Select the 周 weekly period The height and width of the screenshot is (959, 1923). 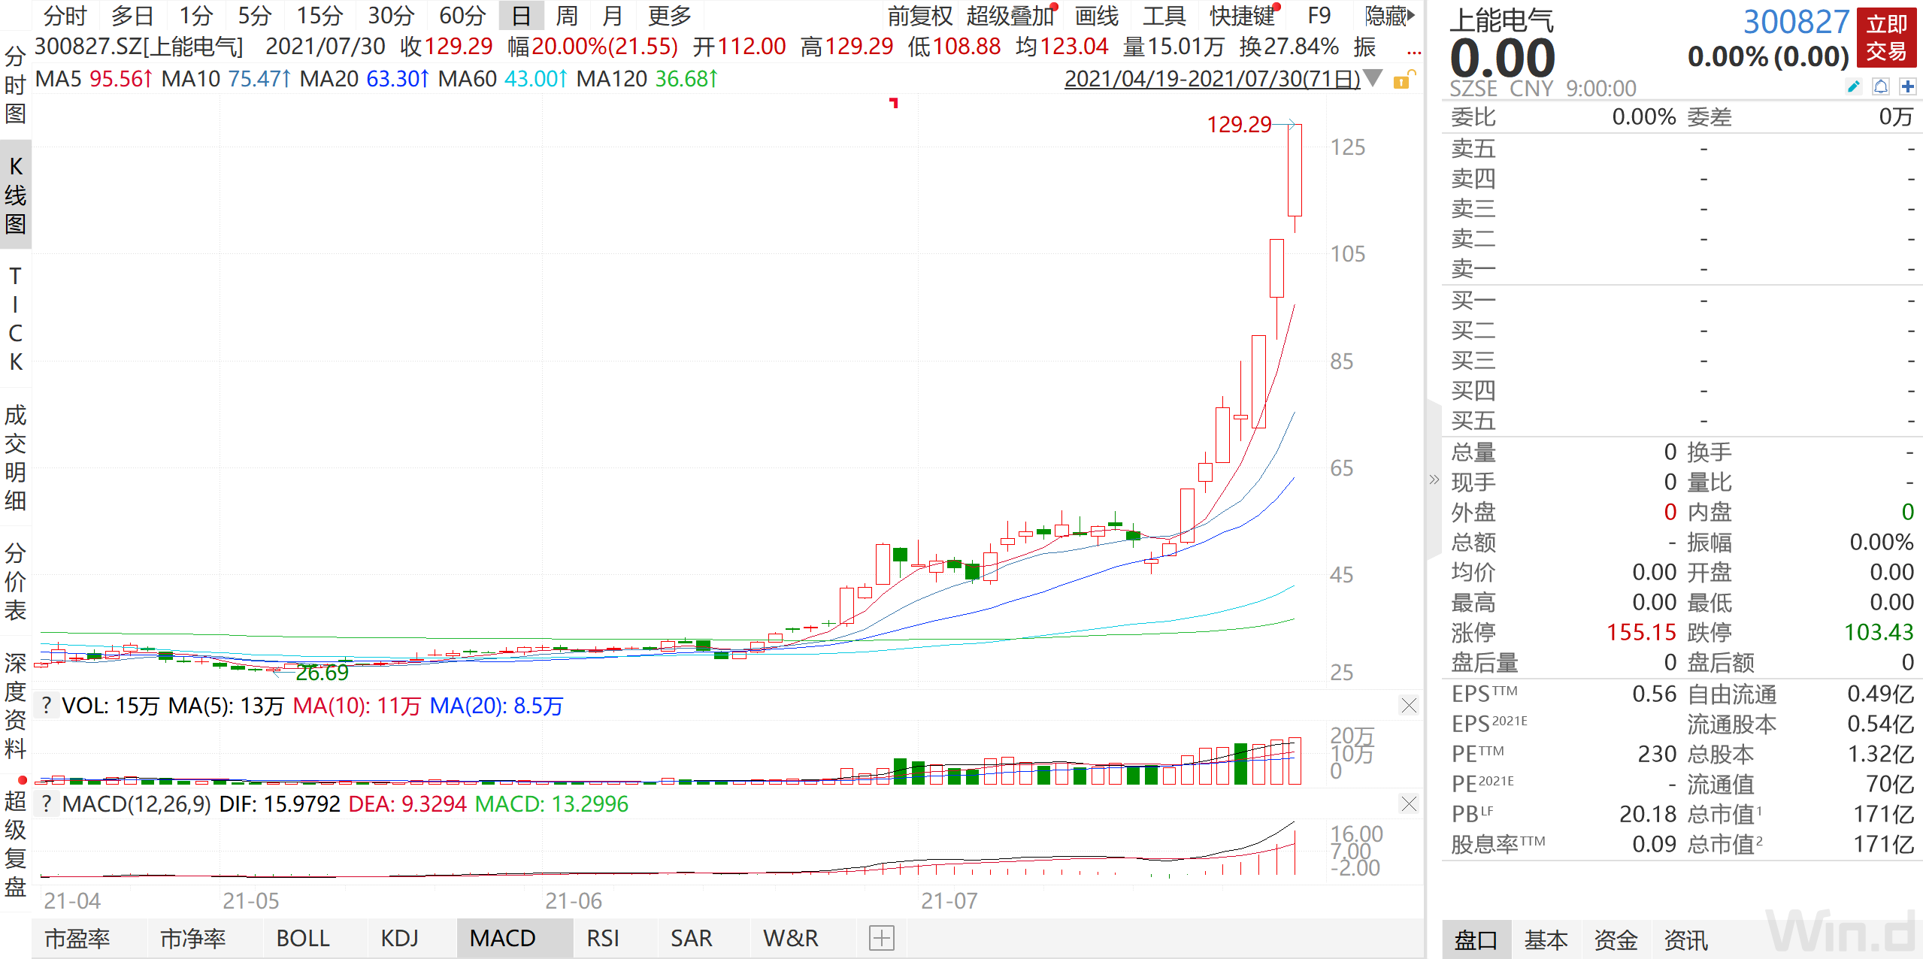click(567, 15)
